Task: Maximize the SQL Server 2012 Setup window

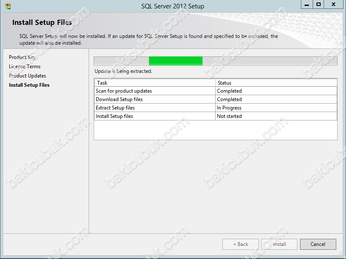Action: pyautogui.click(x=319, y=4)
